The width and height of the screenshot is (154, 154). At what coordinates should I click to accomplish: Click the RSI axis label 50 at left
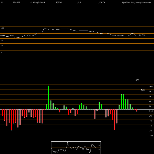pos(2,40)
